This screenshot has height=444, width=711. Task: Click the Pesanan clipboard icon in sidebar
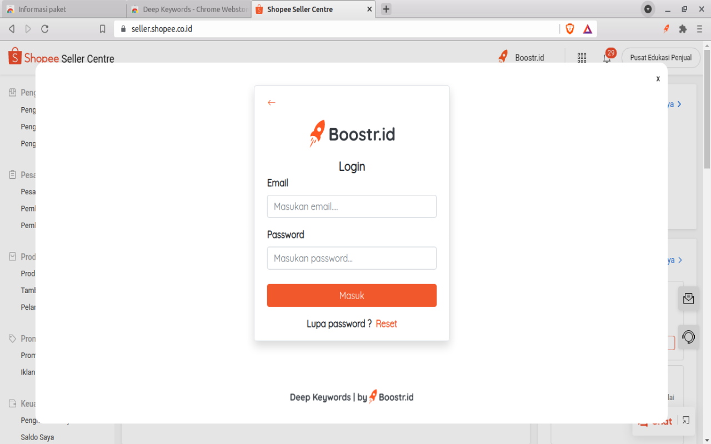click(13, 175)
